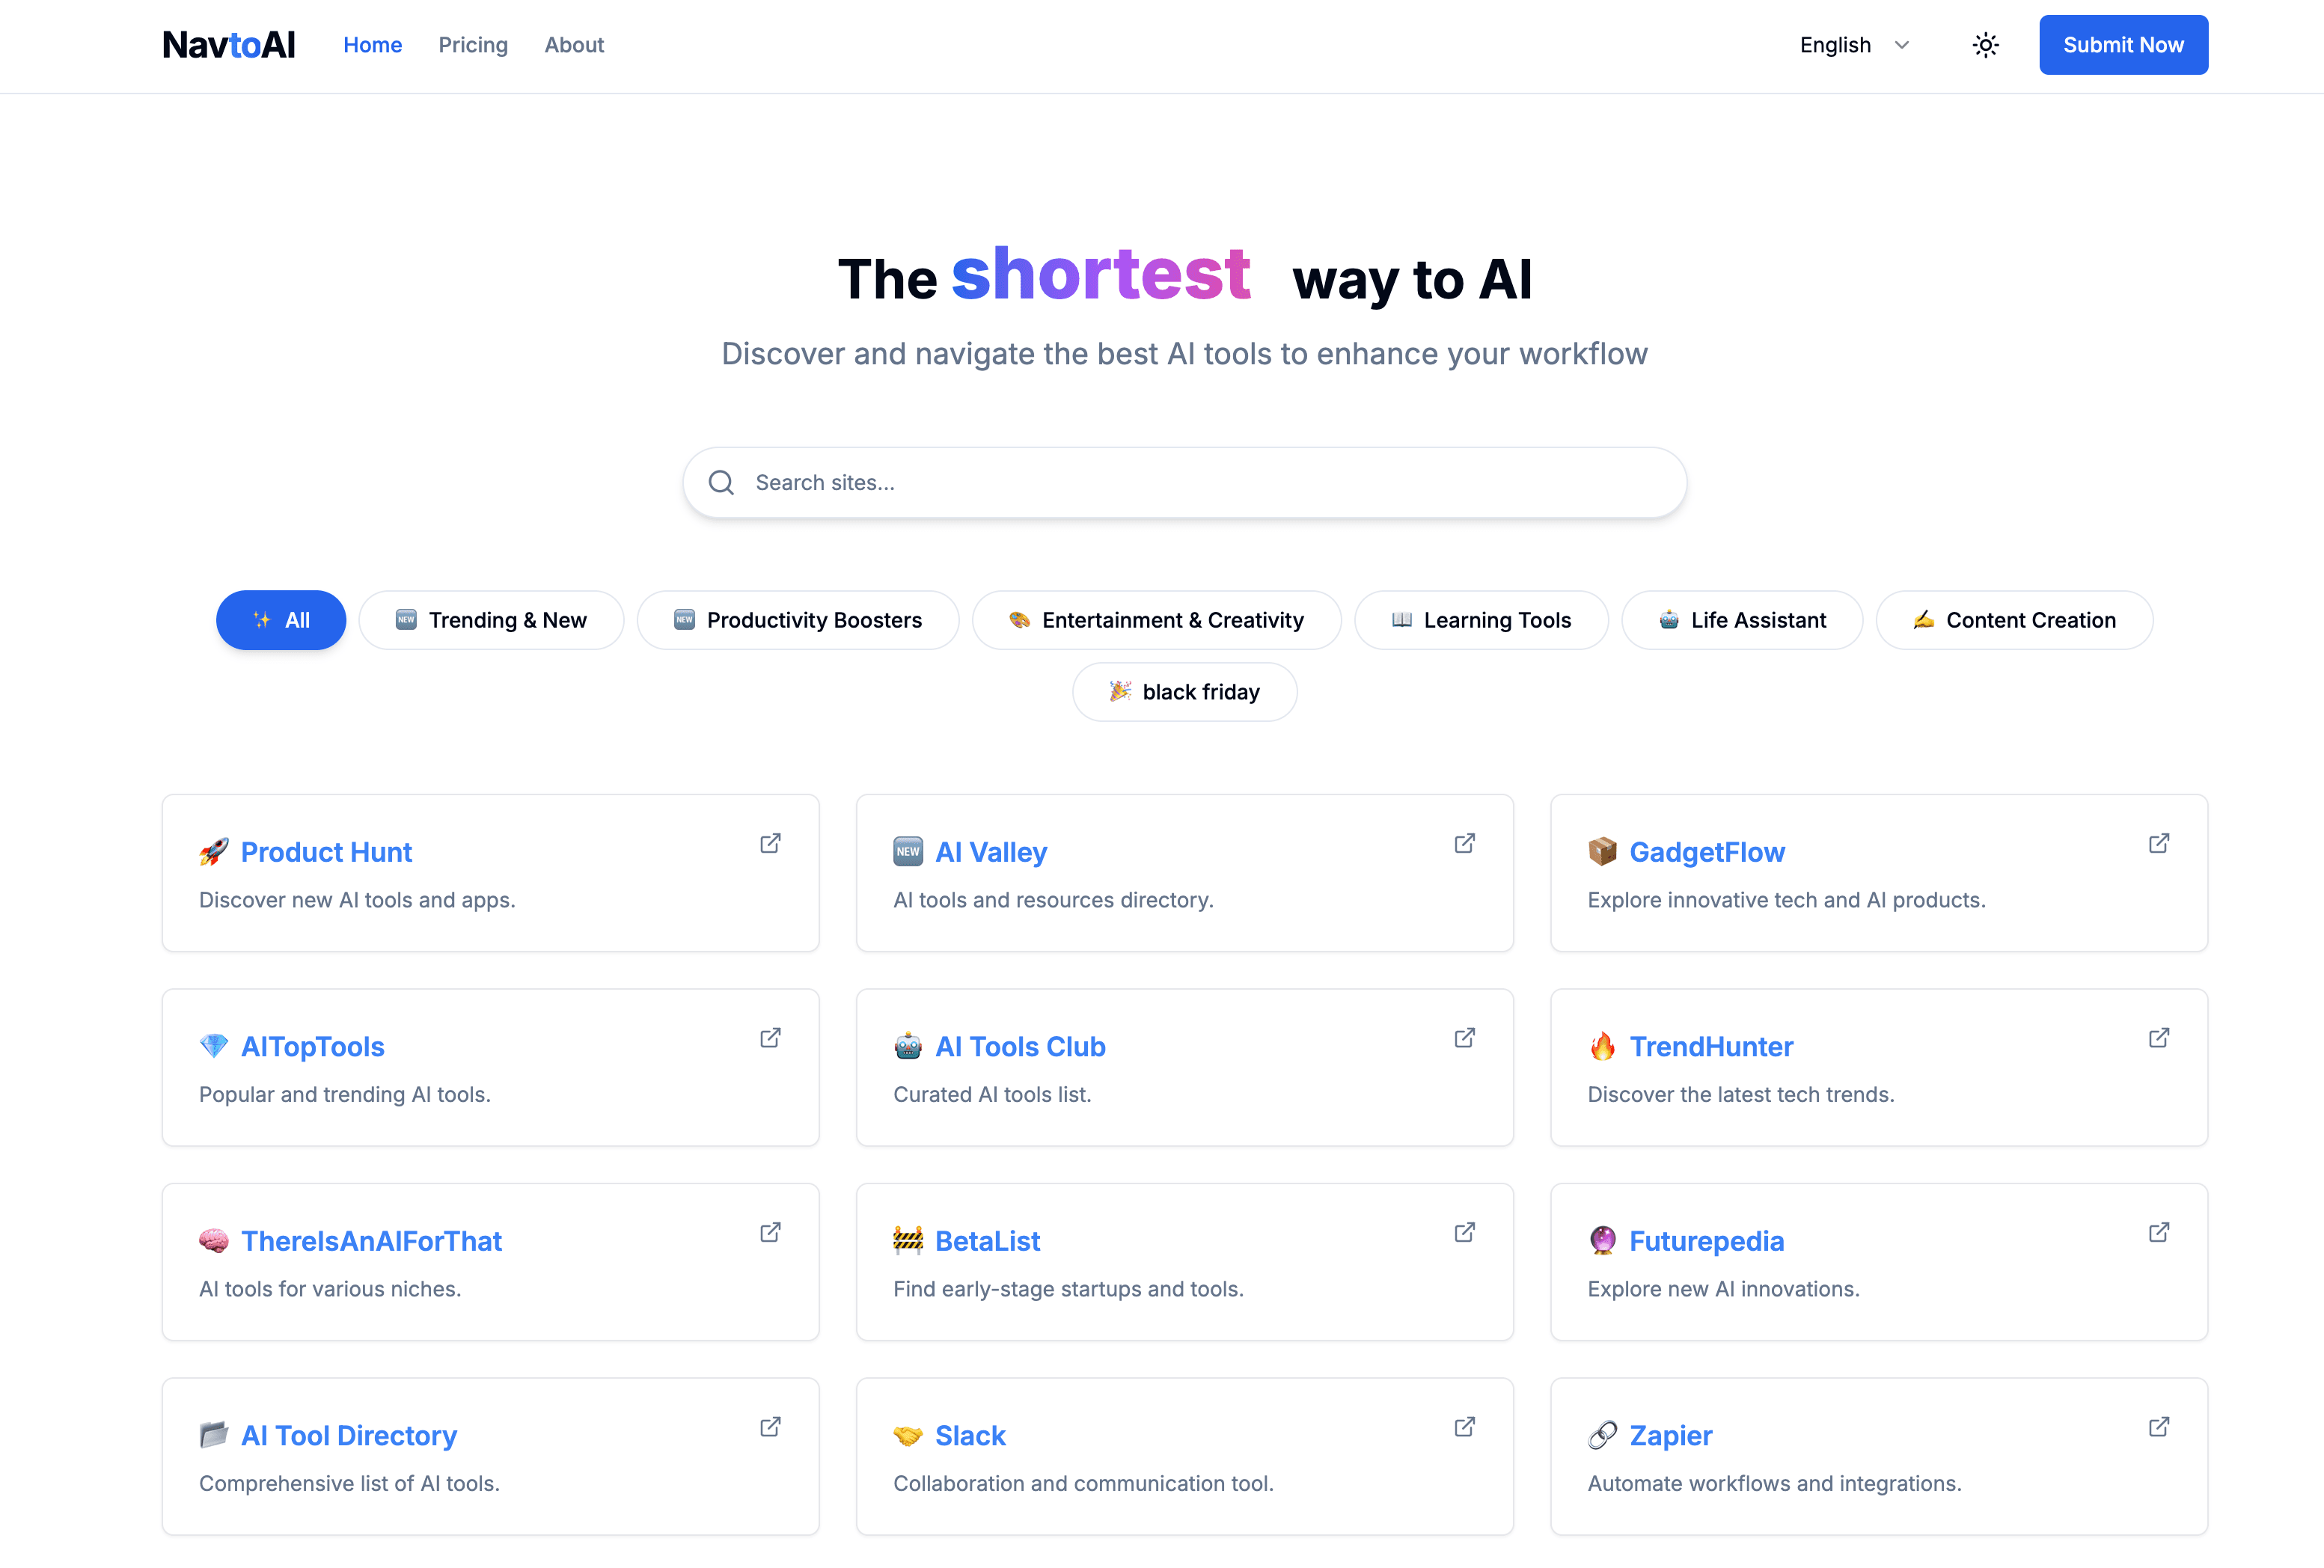Open the TheresAnAIForThat title link

371,1241
